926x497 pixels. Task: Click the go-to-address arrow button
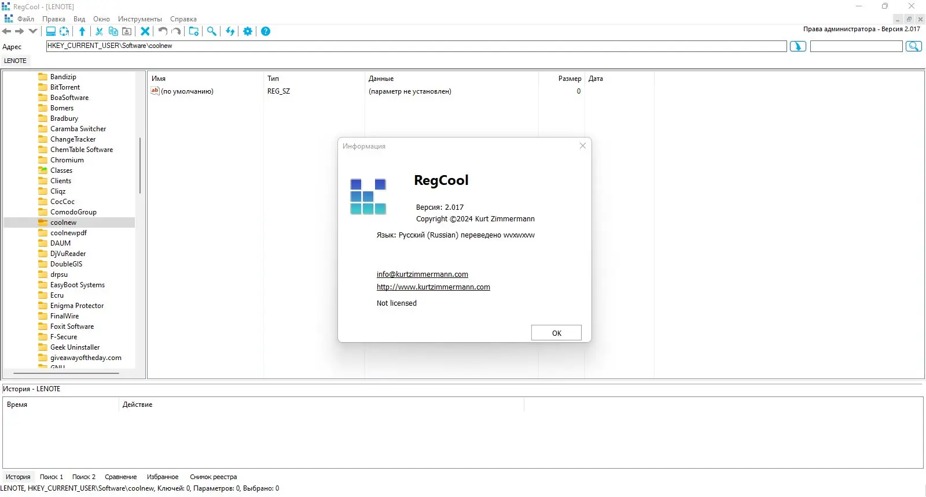tap(798, 46)
